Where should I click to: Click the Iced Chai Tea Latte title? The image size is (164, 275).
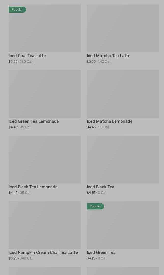[x=27, y=56]
